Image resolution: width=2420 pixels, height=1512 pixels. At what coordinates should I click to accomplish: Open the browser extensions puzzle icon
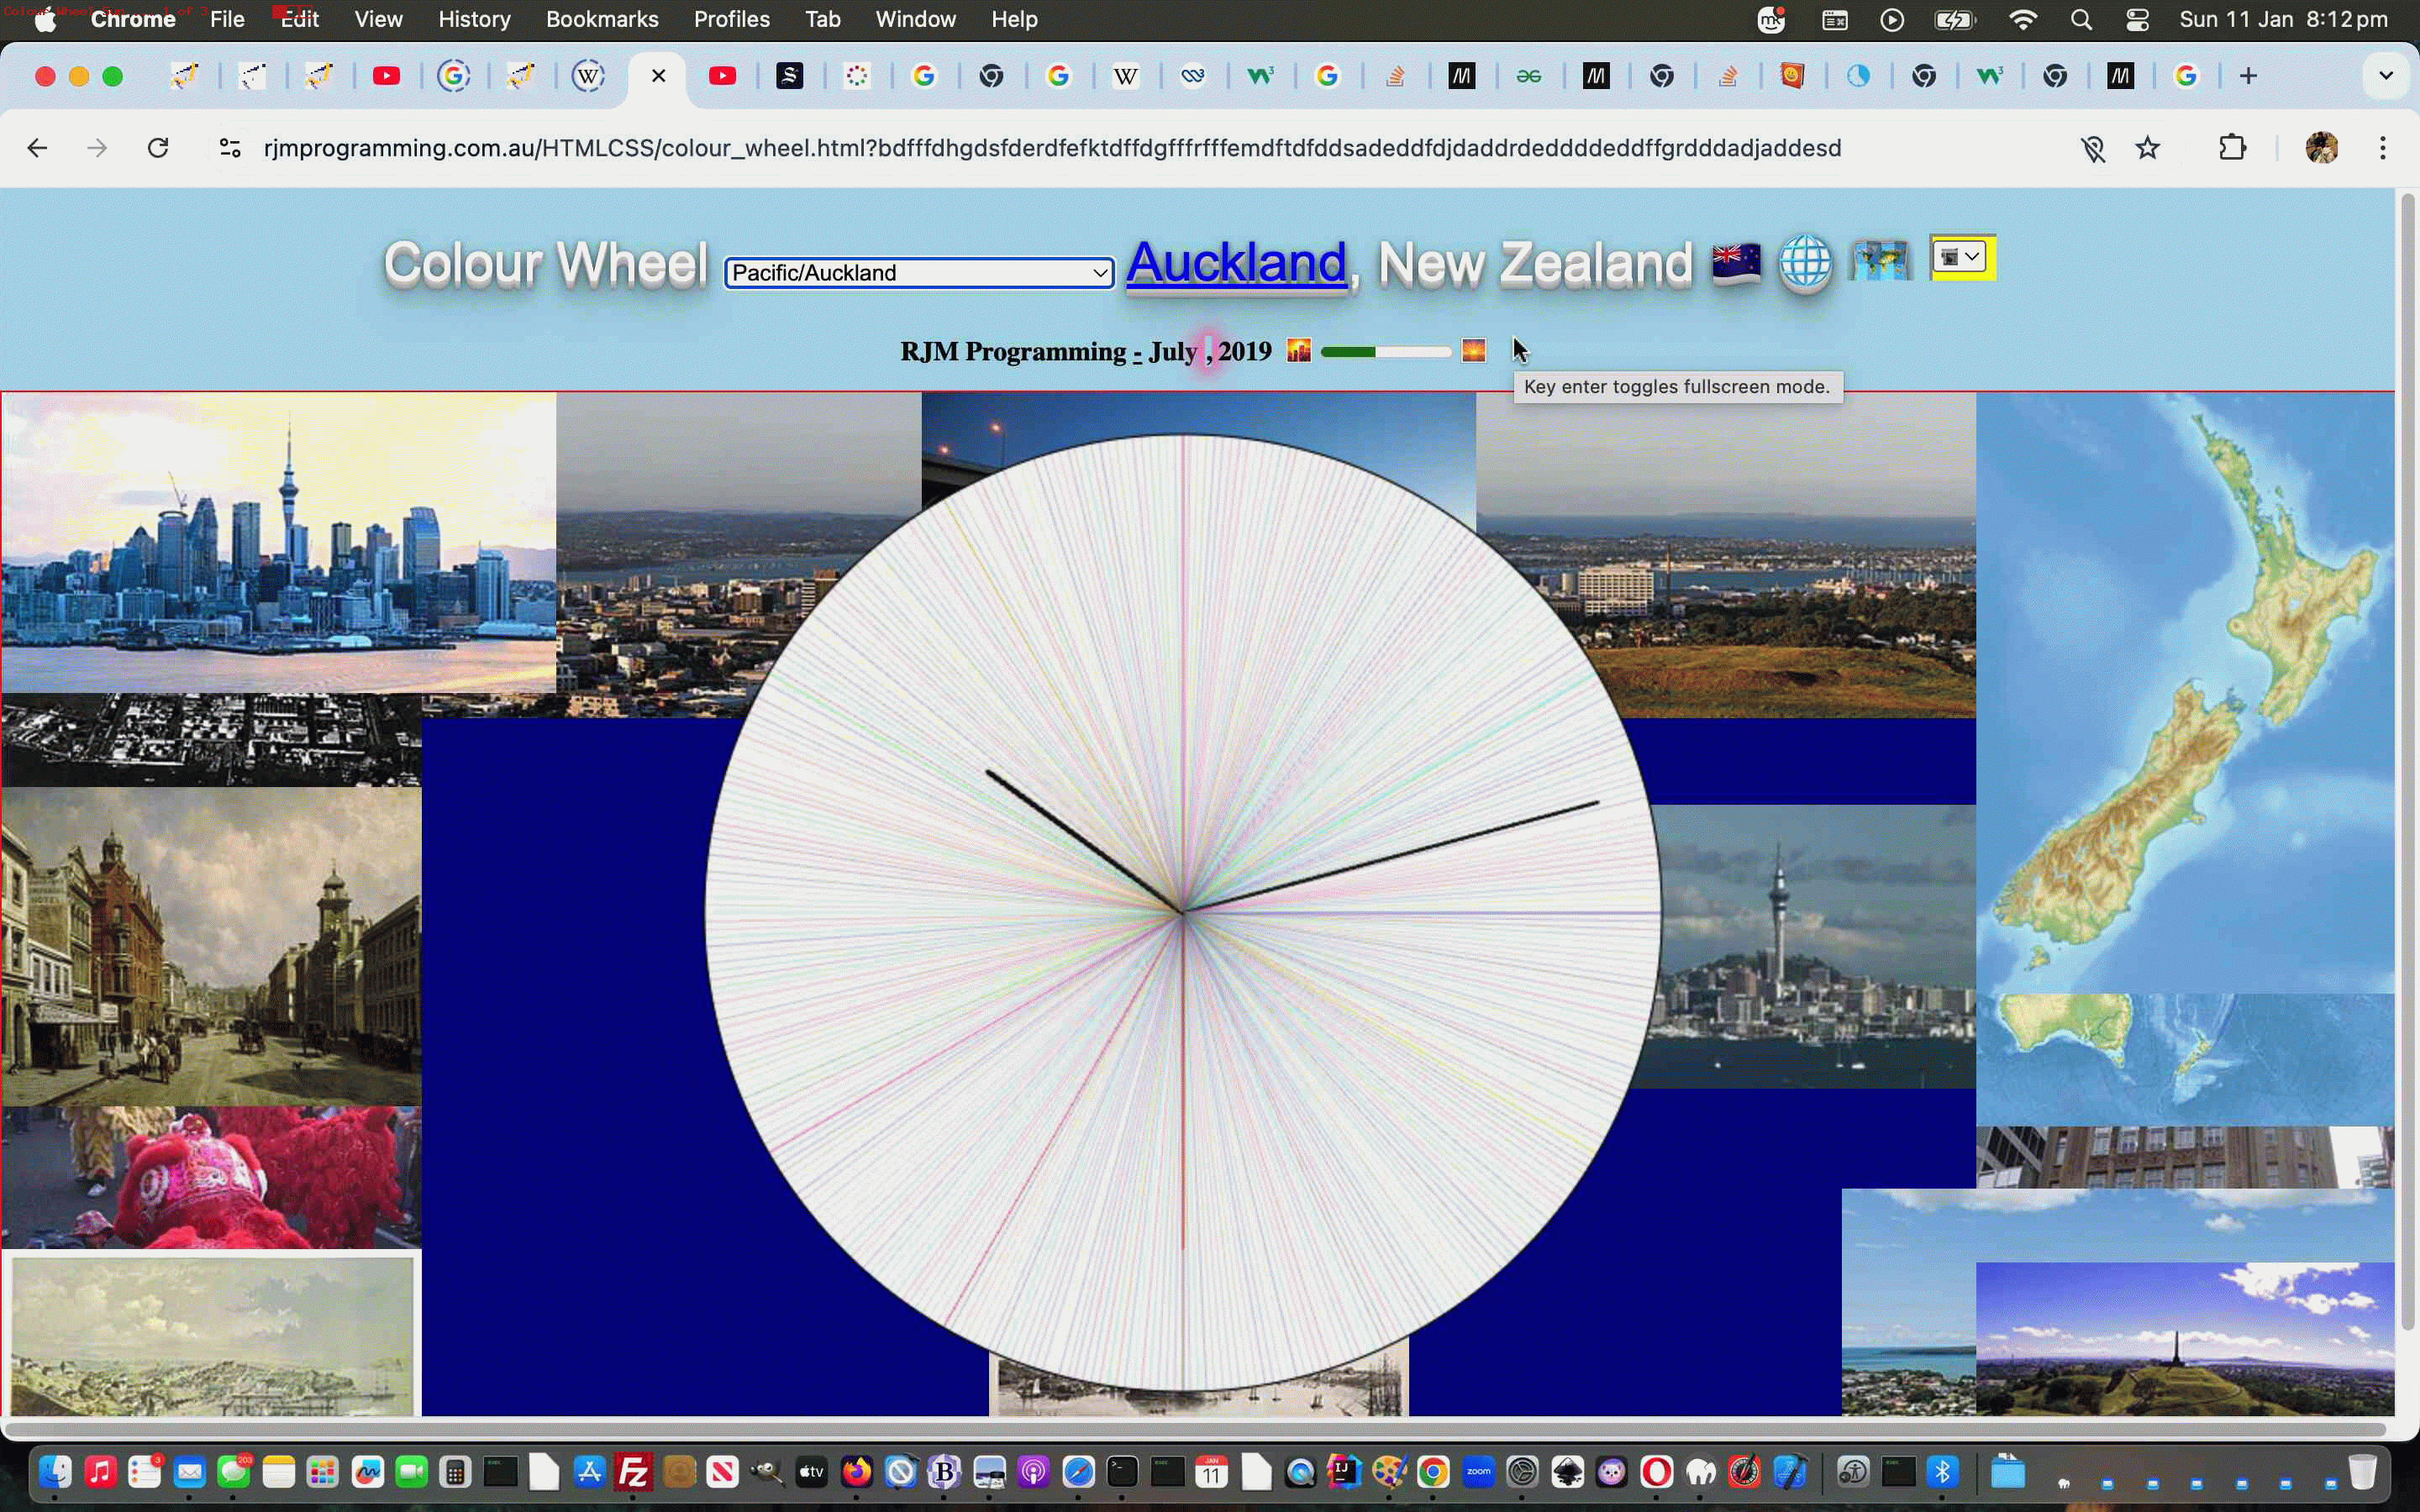(x=2233, y=148)
